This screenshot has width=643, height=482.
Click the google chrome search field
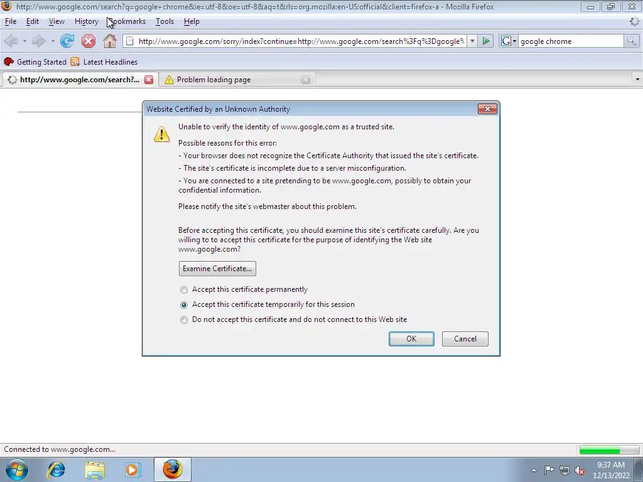pyautogui.click(x=571, y=41)
